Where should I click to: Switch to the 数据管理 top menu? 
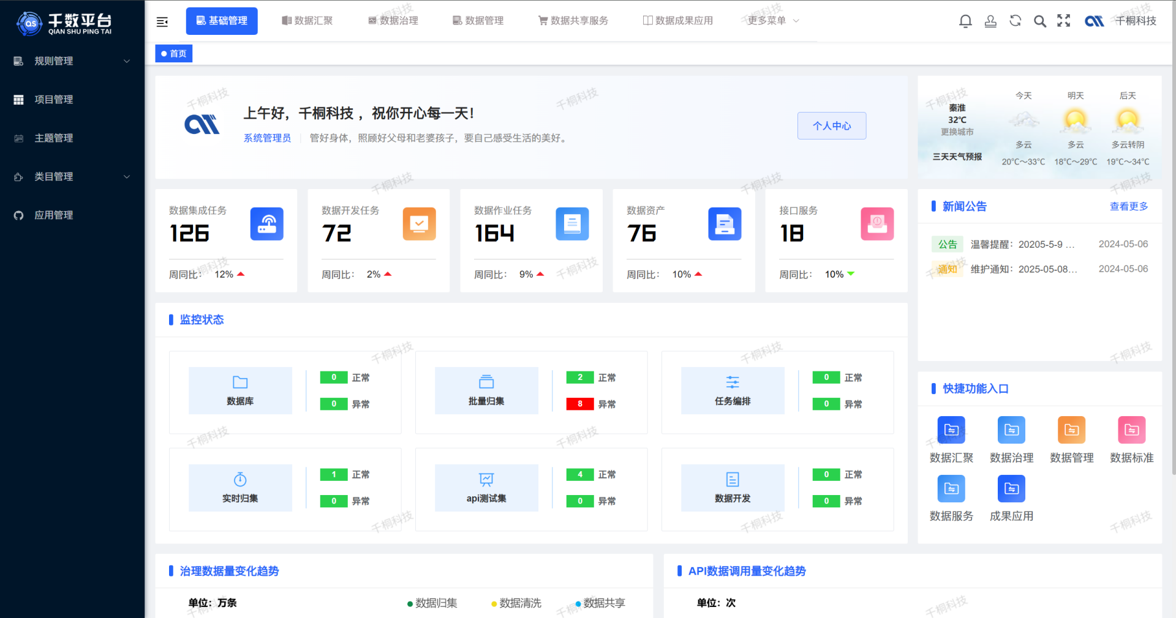(478, 21)
